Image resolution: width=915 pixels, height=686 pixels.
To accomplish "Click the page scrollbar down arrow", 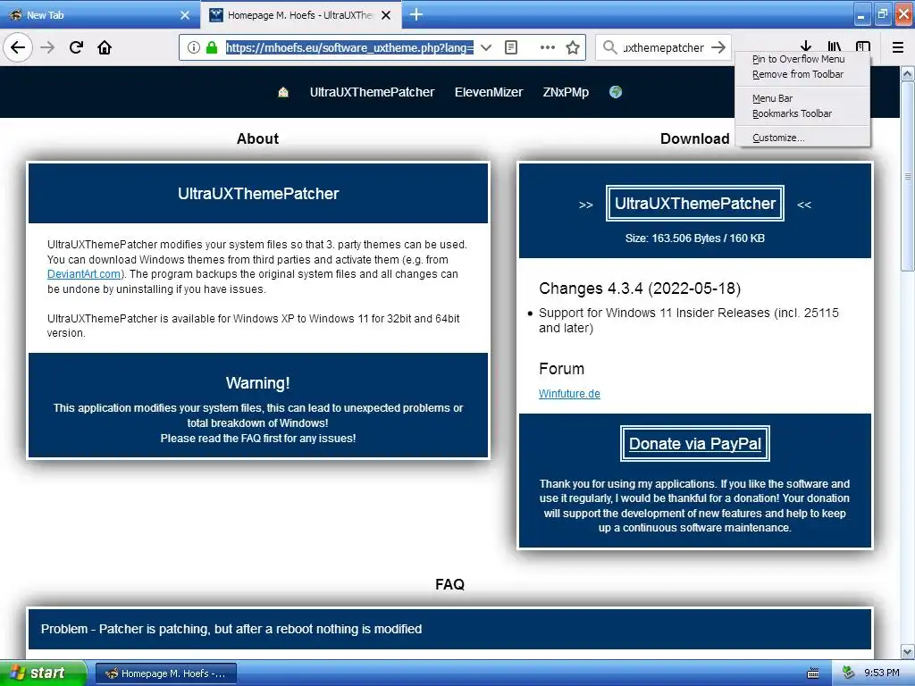I will 908,651.
